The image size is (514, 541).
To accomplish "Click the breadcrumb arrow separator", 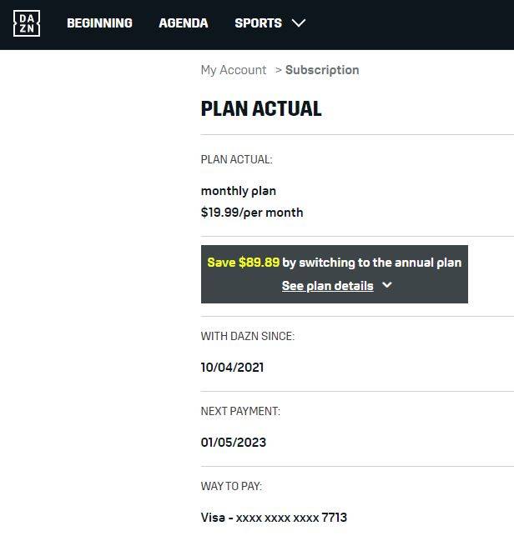I will tap(279, 70).
